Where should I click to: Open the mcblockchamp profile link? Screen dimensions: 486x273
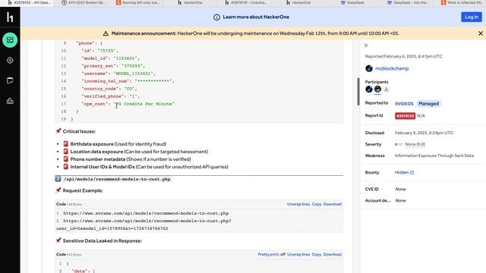[392, 69]
